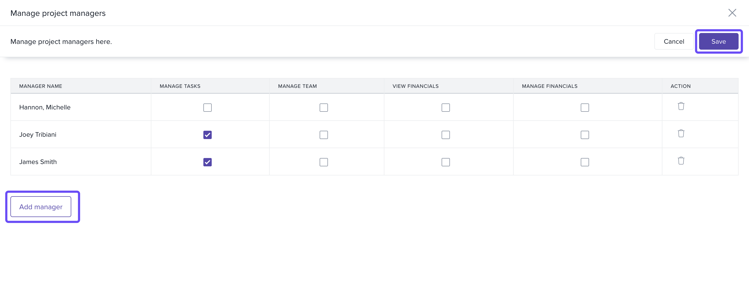This screenshot has height=282, width=749.
Task: Enable Manage Team for Hannon, Michelle
Action: click(323, 108)
